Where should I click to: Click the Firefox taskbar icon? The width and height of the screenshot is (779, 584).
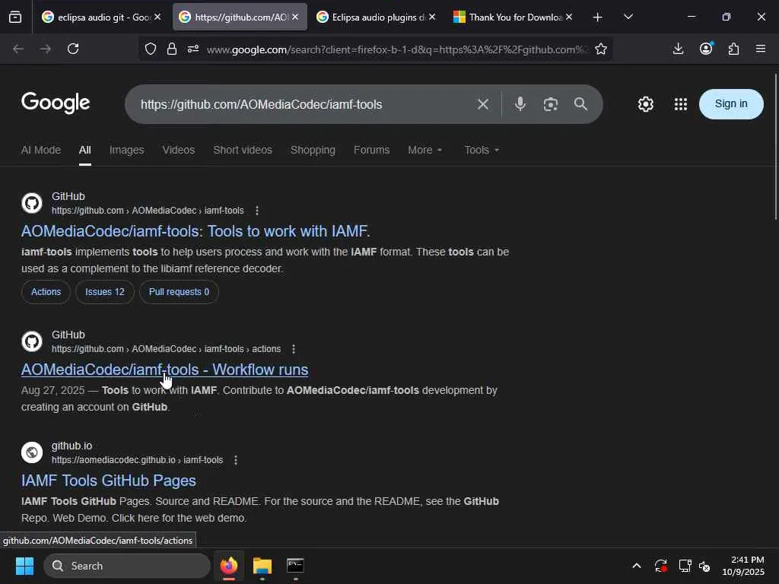point(228,566)
